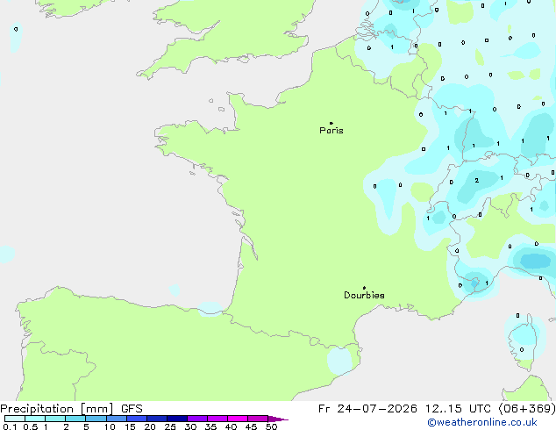Select the 0.1–0.5 mm legend swatch

point(15,419)
